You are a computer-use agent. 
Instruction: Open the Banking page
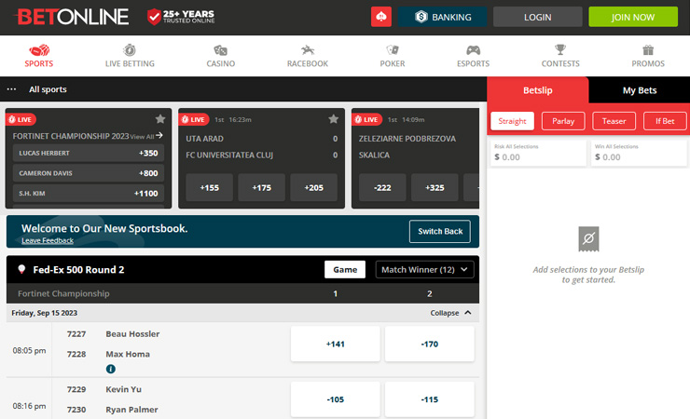442,17
